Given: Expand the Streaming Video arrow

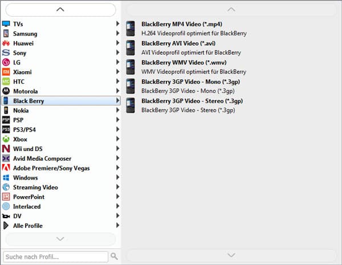Looking at the screenshot, I should click(x=117, y=187).
